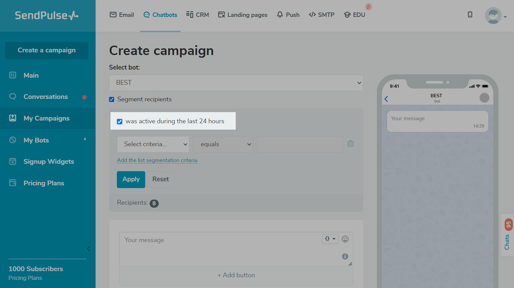Screen dimensions: 514x288
Task: Open the variables insert dropdown
Action: tap(330, 239)
